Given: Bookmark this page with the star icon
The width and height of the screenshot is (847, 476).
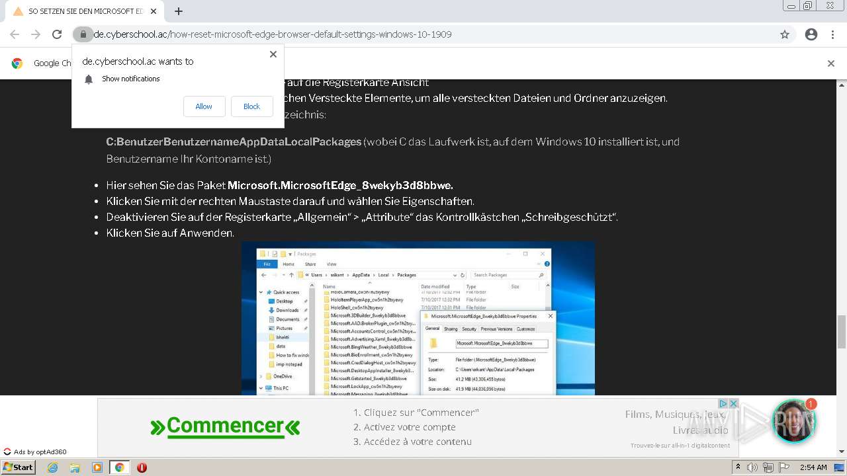Looking at the screenshot, I should [785, 34].
